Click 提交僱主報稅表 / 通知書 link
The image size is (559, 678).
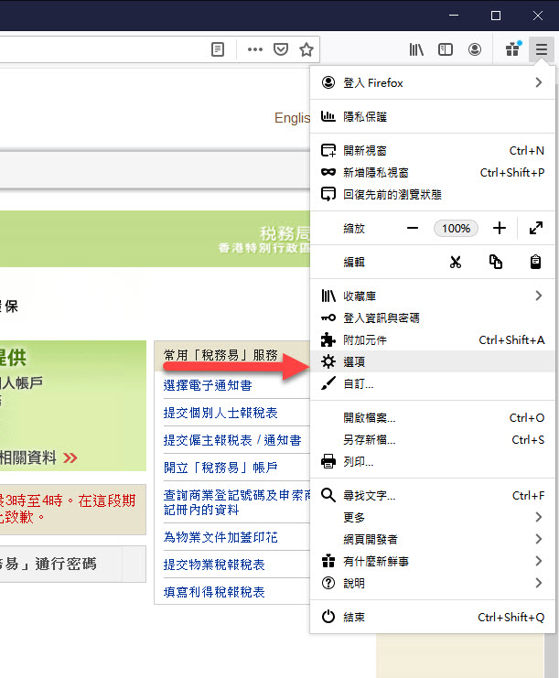pos(232,440)
